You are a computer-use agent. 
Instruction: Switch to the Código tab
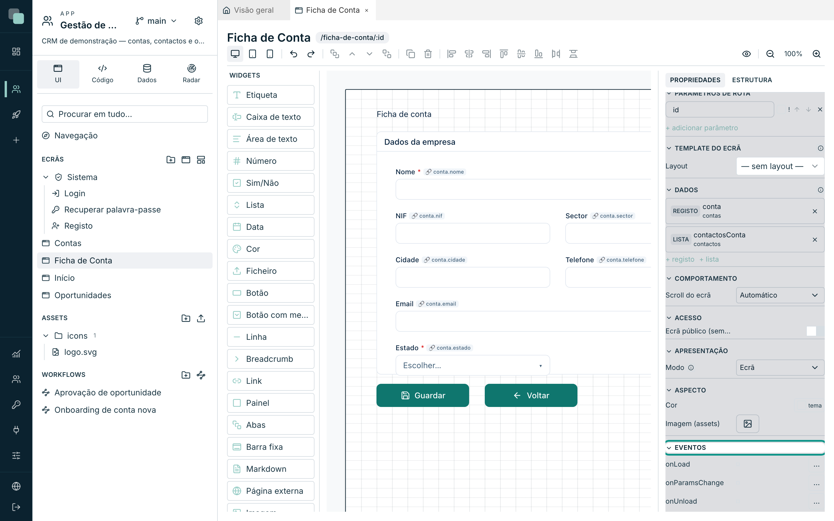pos(102,74)
